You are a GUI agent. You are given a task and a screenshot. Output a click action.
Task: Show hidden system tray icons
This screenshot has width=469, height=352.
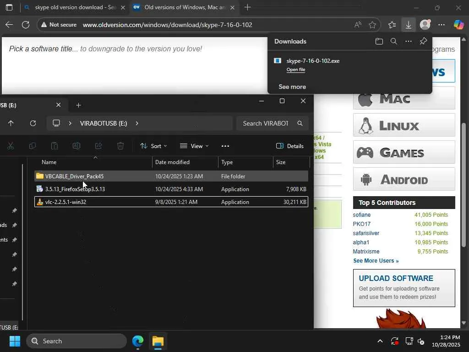tap(380, 341)
